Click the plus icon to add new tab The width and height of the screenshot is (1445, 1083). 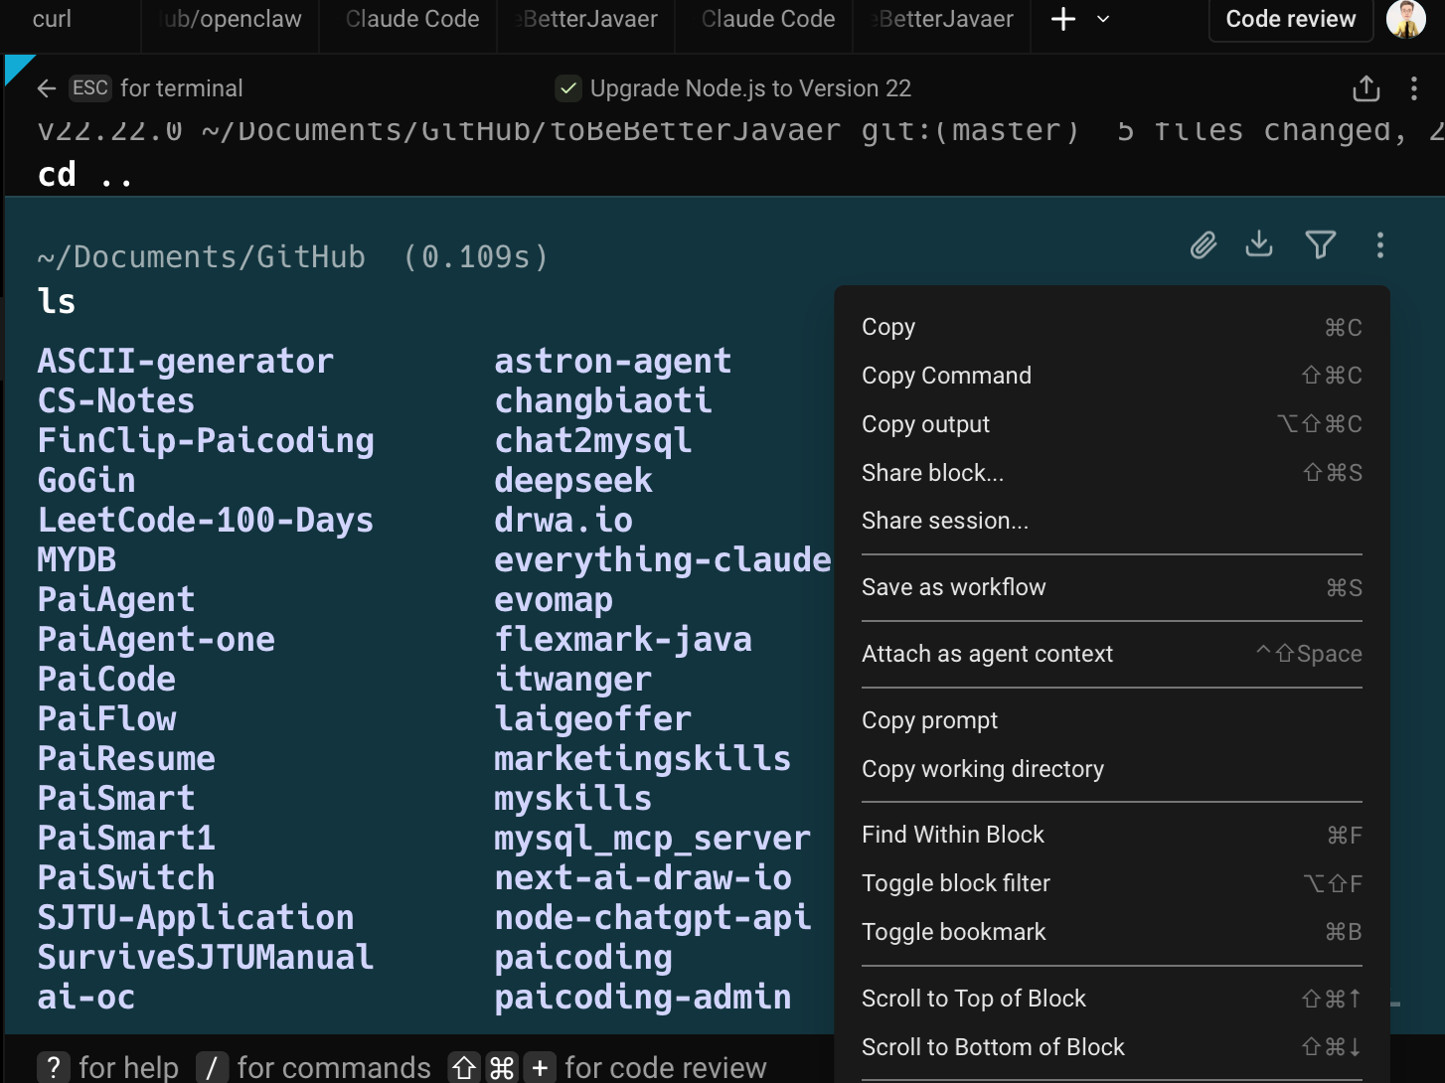coord(1062,19)
